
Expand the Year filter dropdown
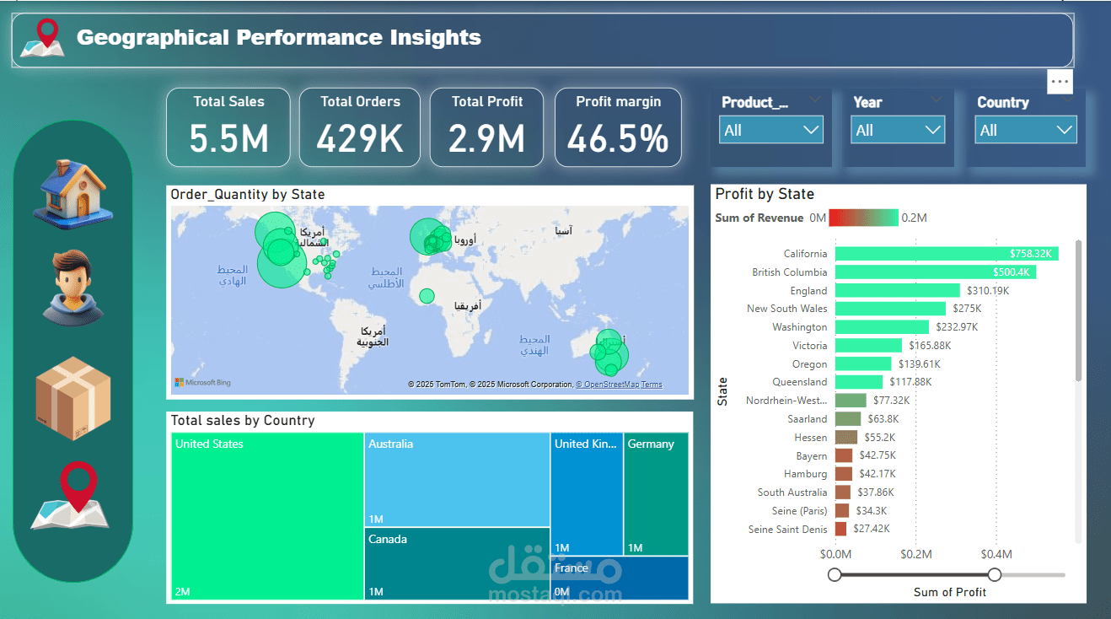(x=898, y=130)
